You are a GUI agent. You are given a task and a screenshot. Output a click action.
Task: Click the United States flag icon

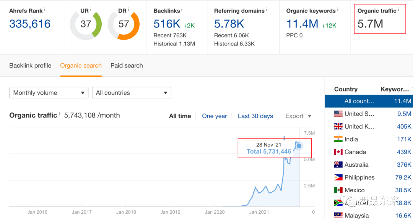tap(338, 114)
